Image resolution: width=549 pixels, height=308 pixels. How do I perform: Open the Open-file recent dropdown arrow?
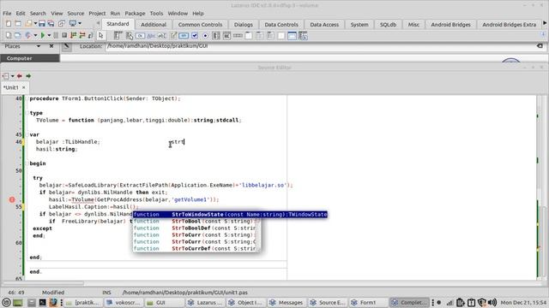point(35,24)
